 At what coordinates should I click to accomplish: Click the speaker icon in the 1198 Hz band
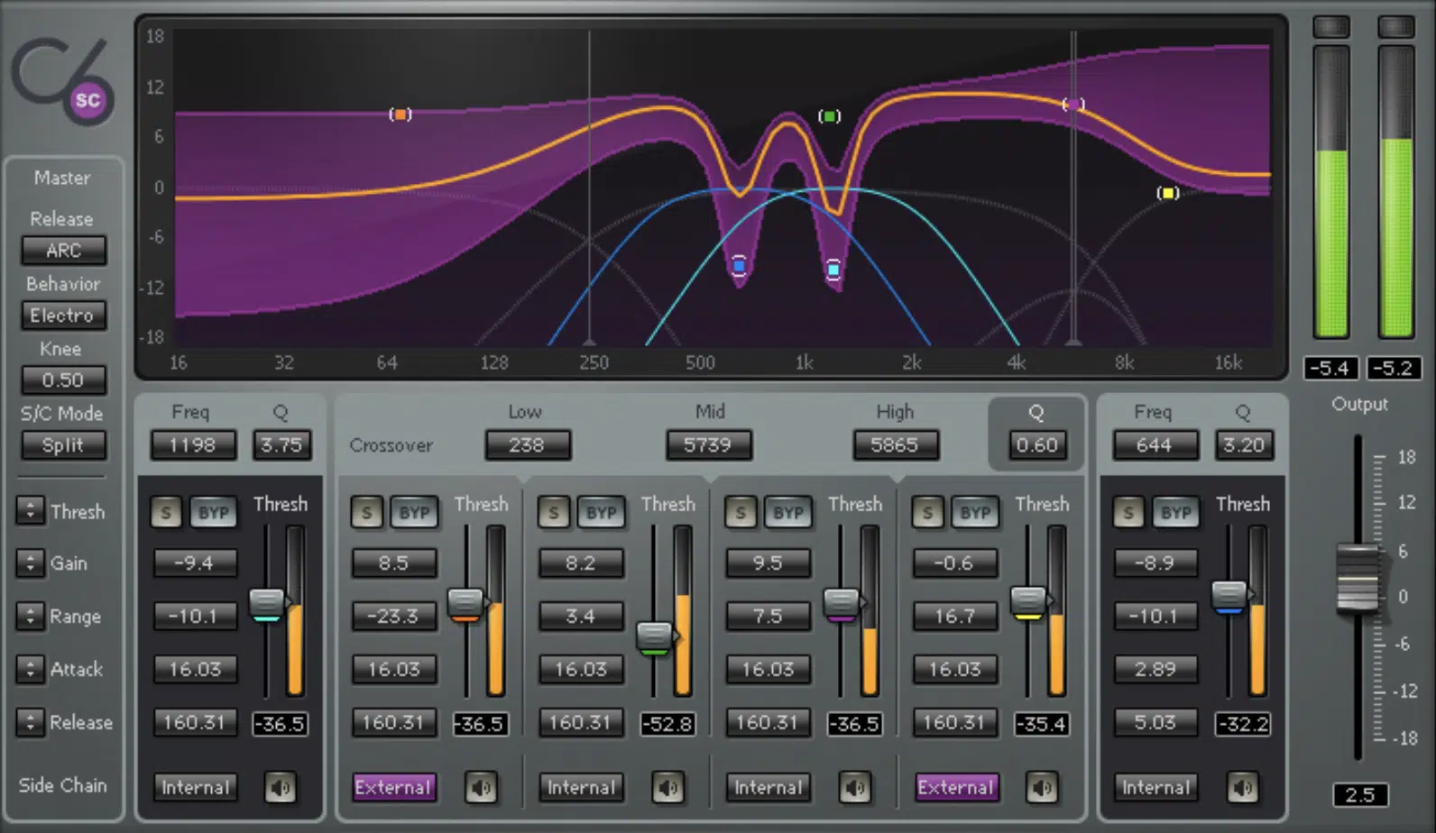[280, 788]
